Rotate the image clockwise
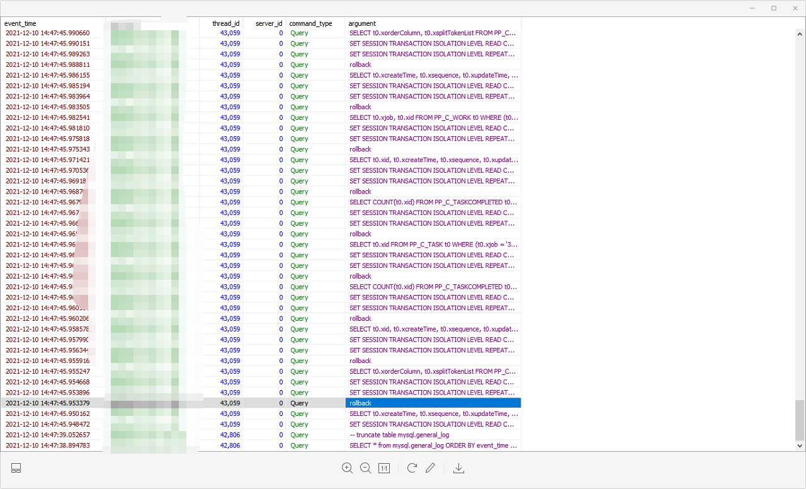This screenshot has height=489, width=806. click(412, 468)
